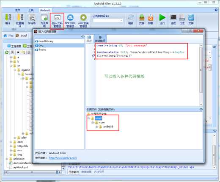Expand folder 'b' in project tree
The image size is (220, 182).
click(11, 61)
